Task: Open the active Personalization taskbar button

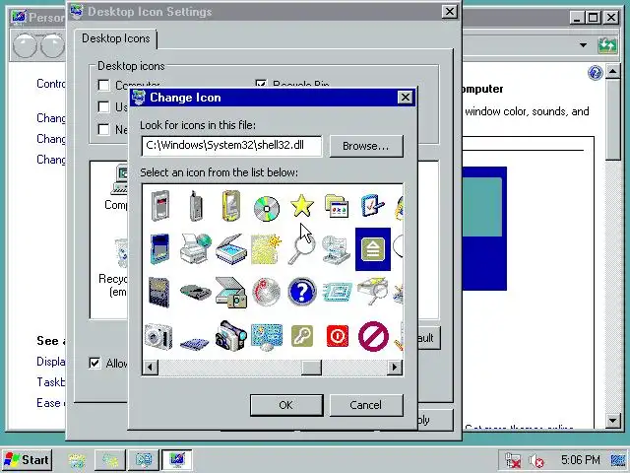Action: 177,460
